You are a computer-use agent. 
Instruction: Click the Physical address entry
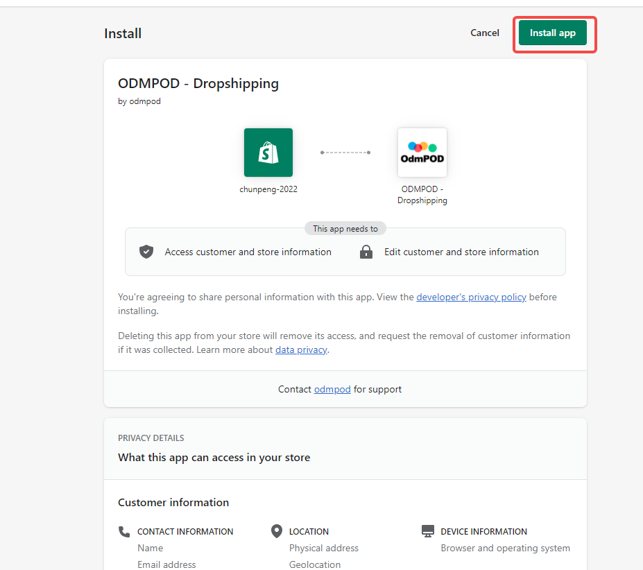tap(323, 549)
